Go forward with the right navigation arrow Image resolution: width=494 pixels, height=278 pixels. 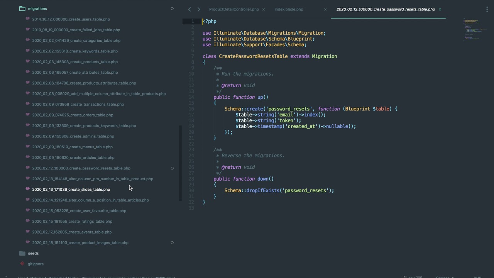tap(199, 9)
